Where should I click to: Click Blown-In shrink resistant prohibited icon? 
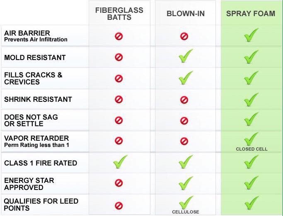(184, 99)
